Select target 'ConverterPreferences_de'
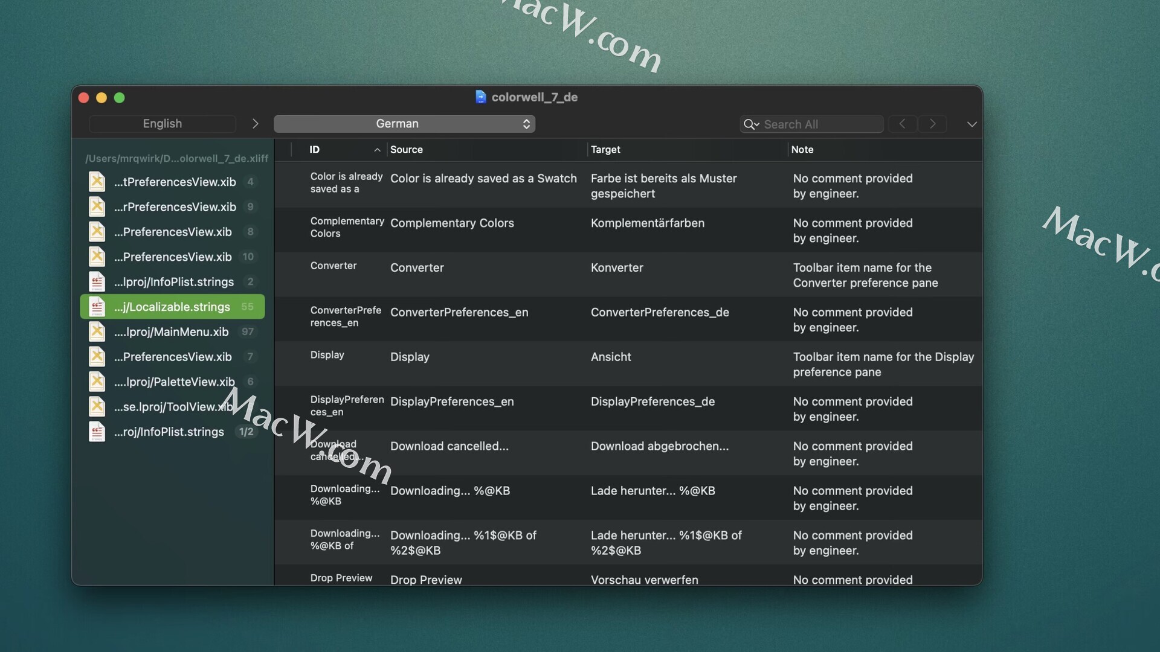The height and width of the screenshot is (652, 1160). (660, 313)
